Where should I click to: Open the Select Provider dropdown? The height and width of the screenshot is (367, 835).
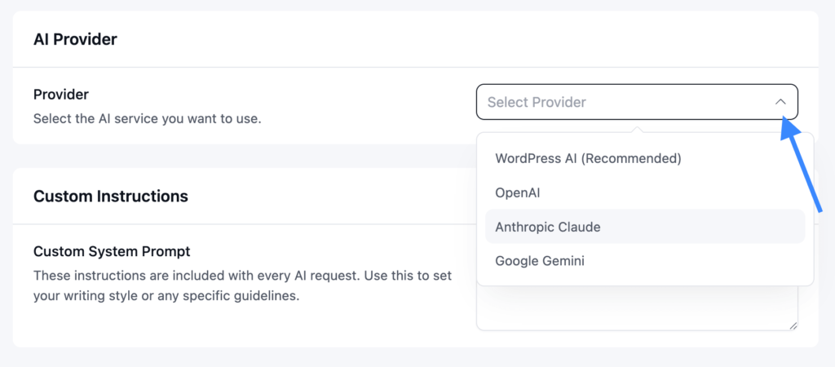[x=637, y=102]
